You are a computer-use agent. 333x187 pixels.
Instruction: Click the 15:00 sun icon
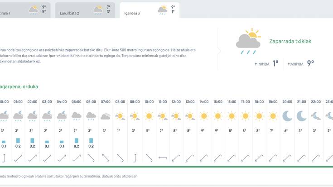(x=217, y=116)
